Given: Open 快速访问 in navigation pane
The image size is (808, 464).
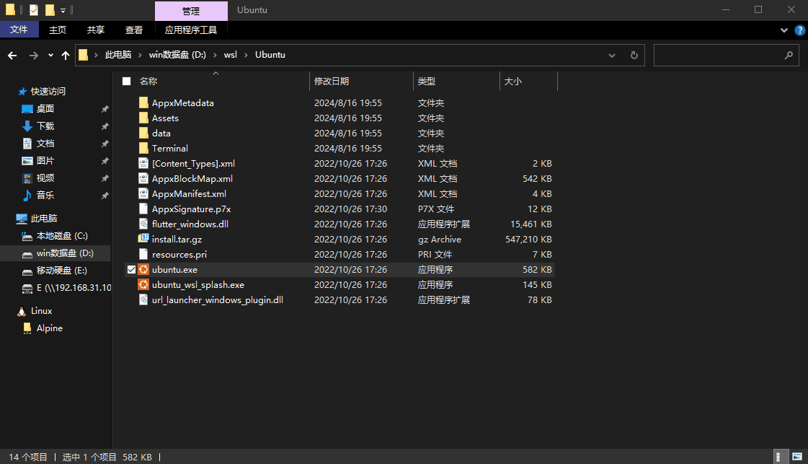Looking at the screenshot, I should [x=48, y=92].
